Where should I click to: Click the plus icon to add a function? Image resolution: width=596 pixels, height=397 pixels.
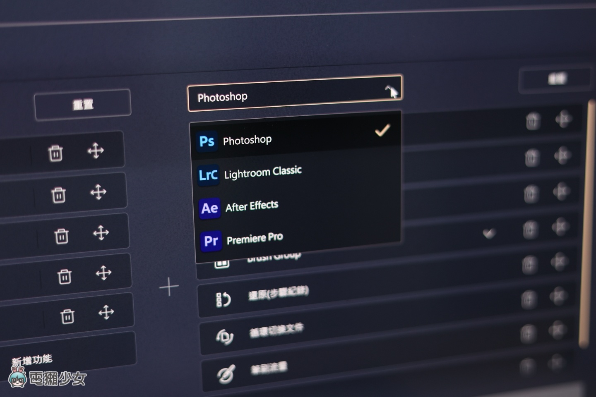169,286
